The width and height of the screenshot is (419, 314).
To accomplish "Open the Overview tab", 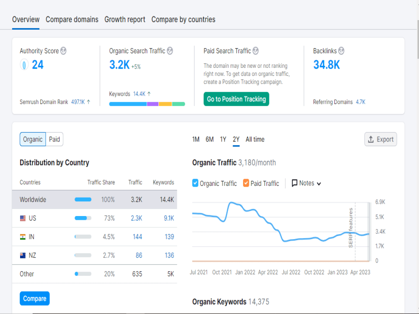I will 26,20.
